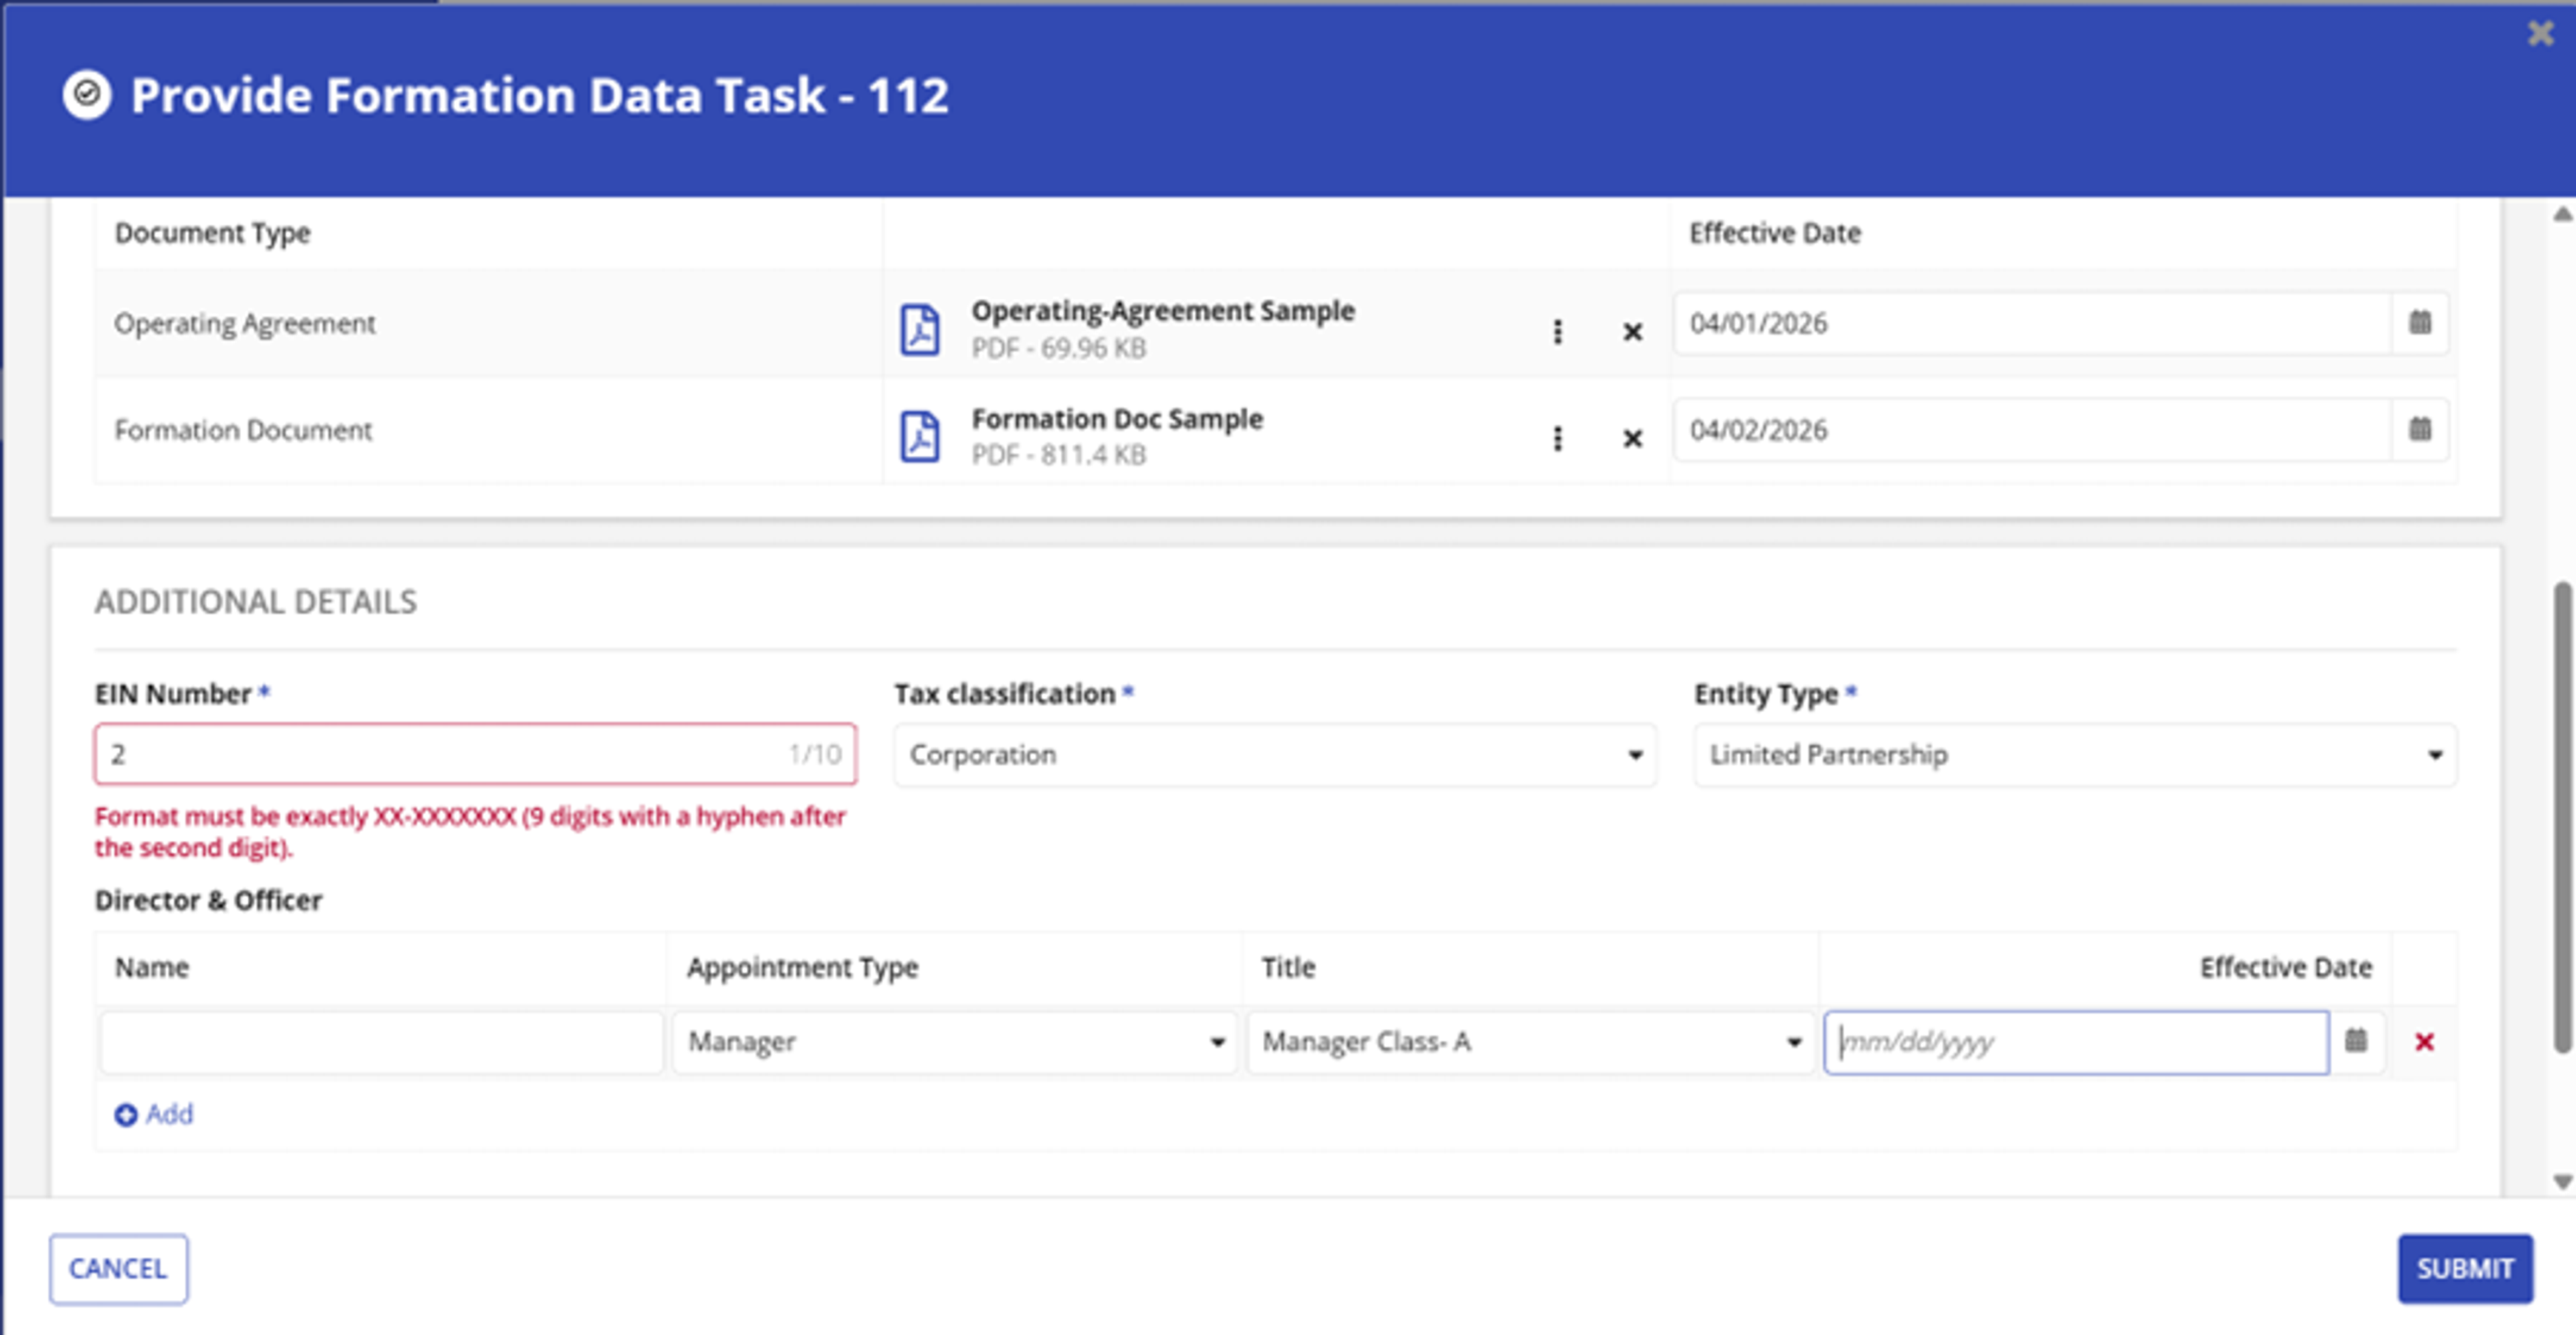Screen dimensions: 2576x1335
Task: Click the PDF - 69.96 KB file size text
Action: (x=1059, y=348)
